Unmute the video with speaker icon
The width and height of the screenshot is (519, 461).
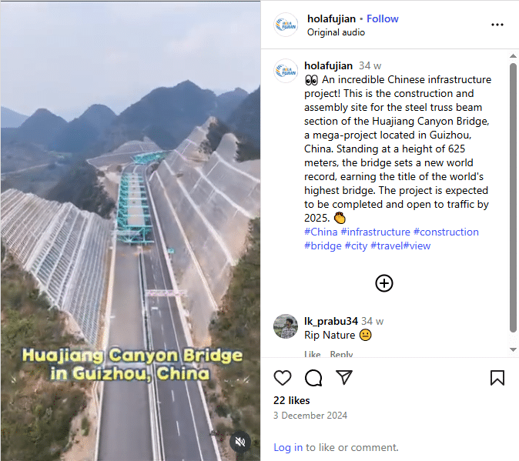click(240, 442)
